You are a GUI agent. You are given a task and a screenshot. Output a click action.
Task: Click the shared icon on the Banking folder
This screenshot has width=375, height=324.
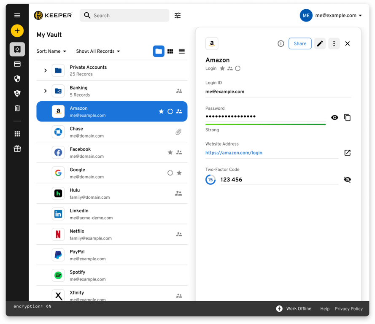click(x=179, y=91)
